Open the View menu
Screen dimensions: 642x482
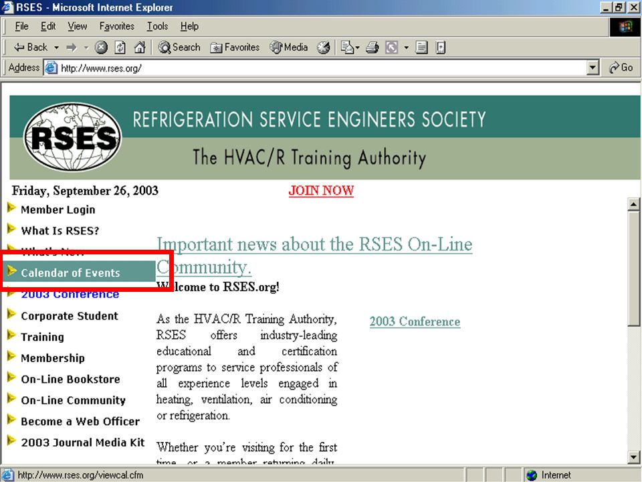pyautogui.click(x=78, y=26)
